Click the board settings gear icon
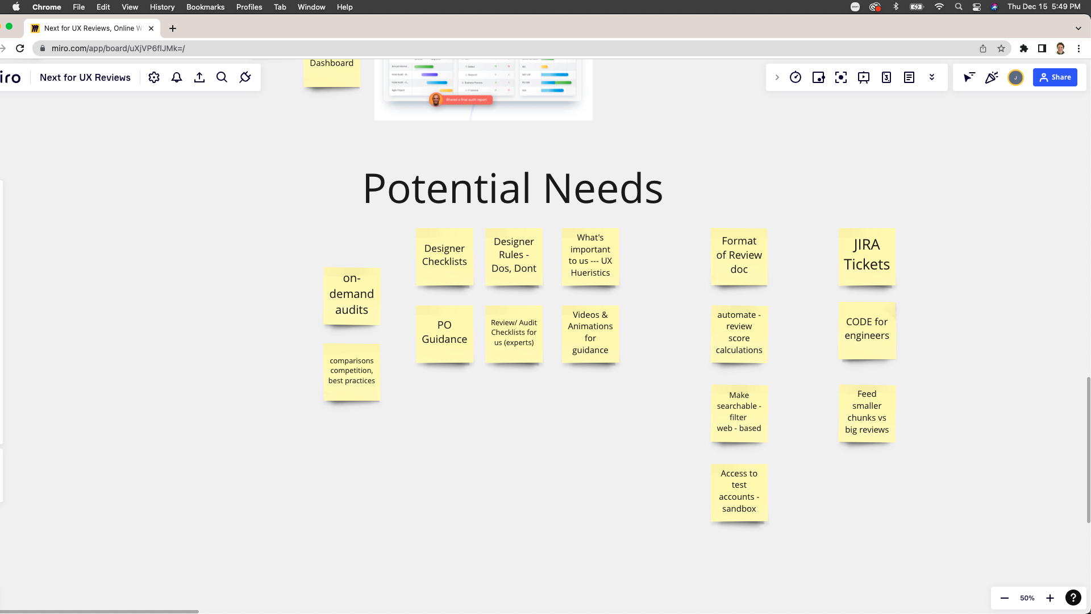 pos(154,77)
